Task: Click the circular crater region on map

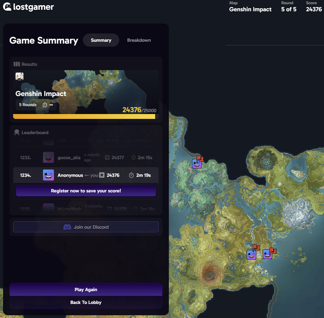Action: [x=266, y=160]
